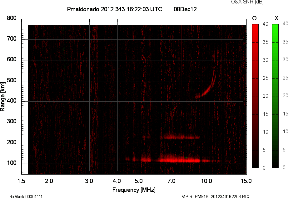Click the green X-mode SNR color bar
Viewport: 288px width, 199px height.
coord(275,96)
